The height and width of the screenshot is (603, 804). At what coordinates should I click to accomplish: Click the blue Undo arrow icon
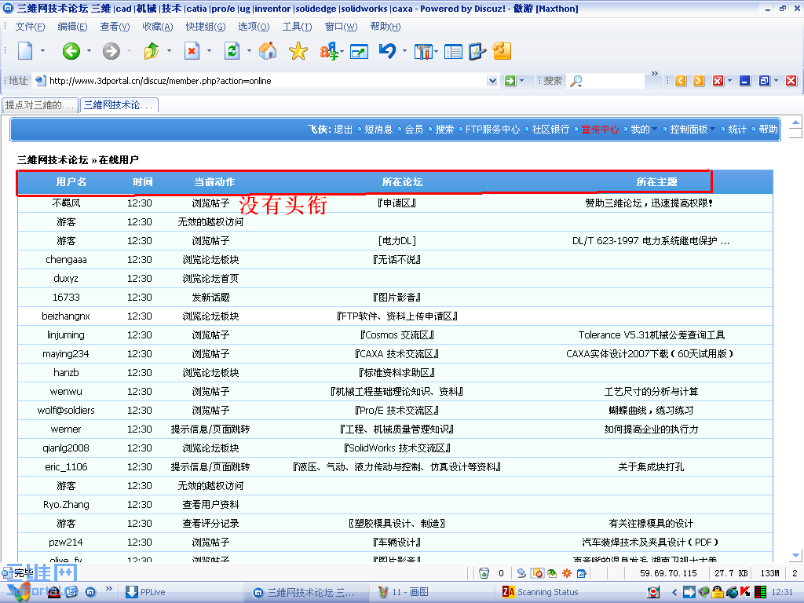tap(387, 51)
